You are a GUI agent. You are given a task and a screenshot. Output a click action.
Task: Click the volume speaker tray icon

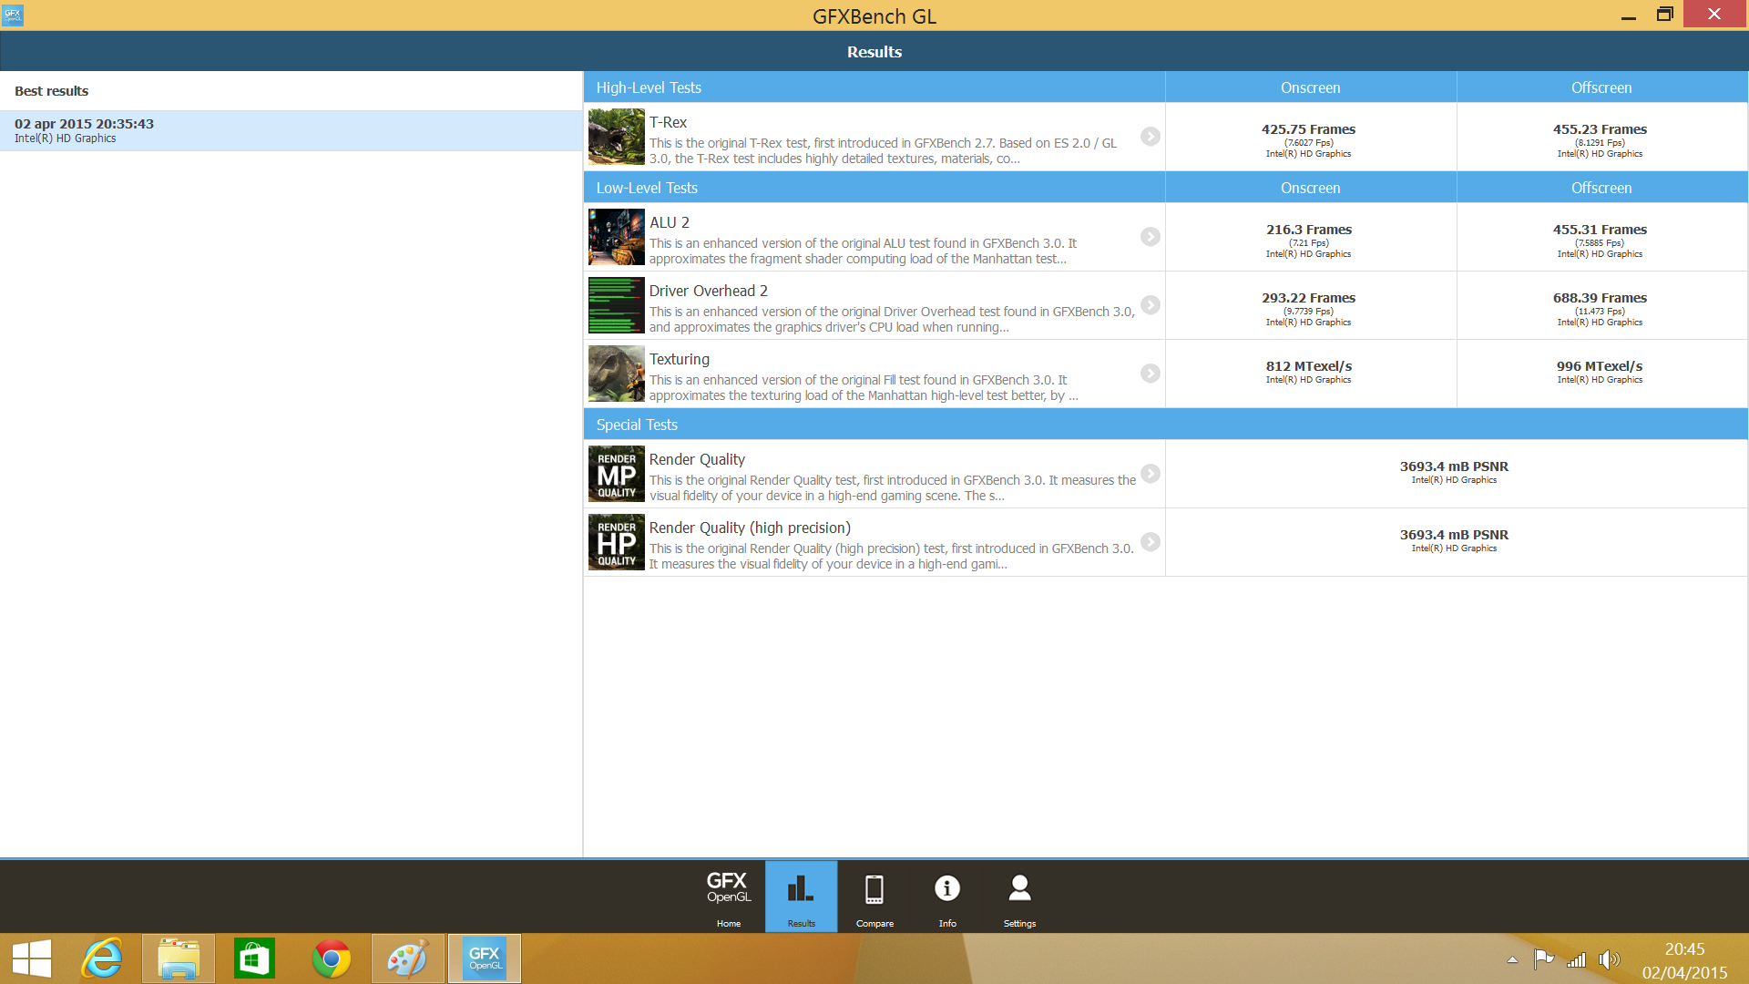[x=1609, y=958]
